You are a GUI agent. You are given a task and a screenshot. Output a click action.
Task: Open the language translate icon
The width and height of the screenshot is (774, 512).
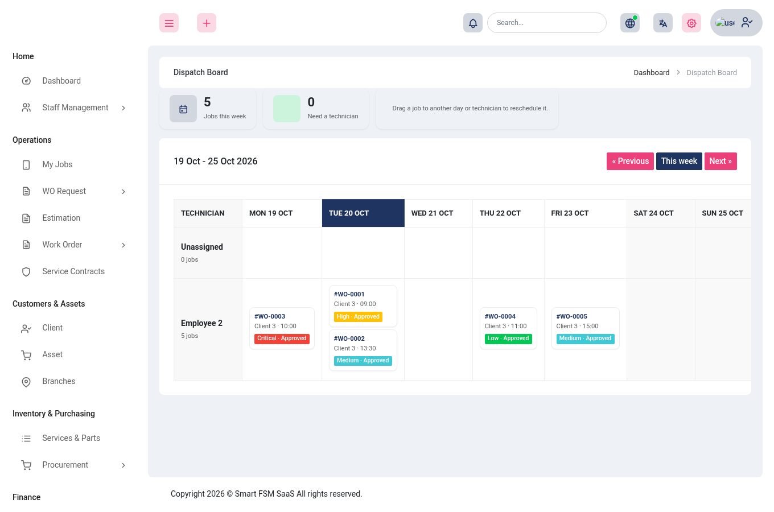tap(663, 23)
